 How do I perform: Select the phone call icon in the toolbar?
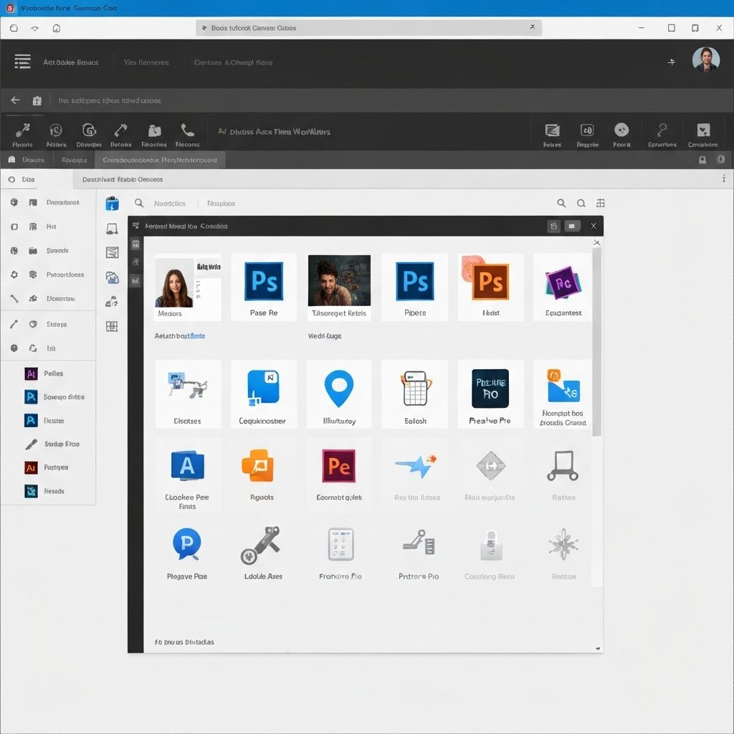pos(187,132)
